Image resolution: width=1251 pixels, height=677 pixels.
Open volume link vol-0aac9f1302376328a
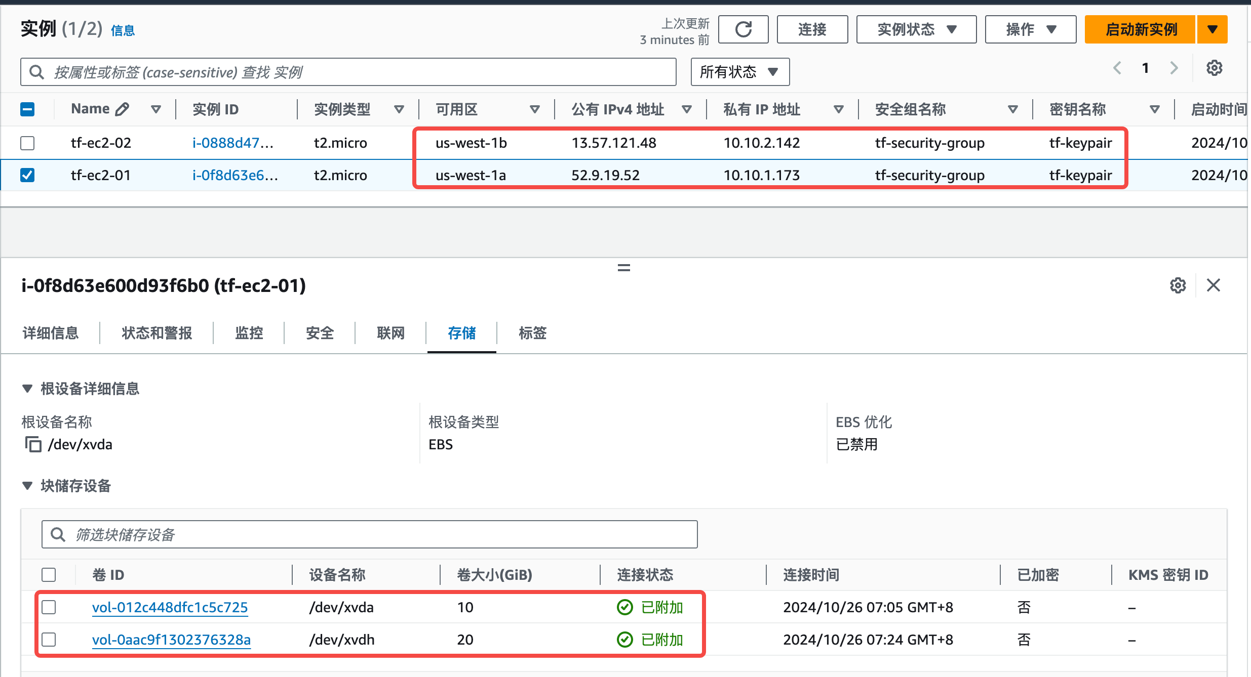pos(171,640)
